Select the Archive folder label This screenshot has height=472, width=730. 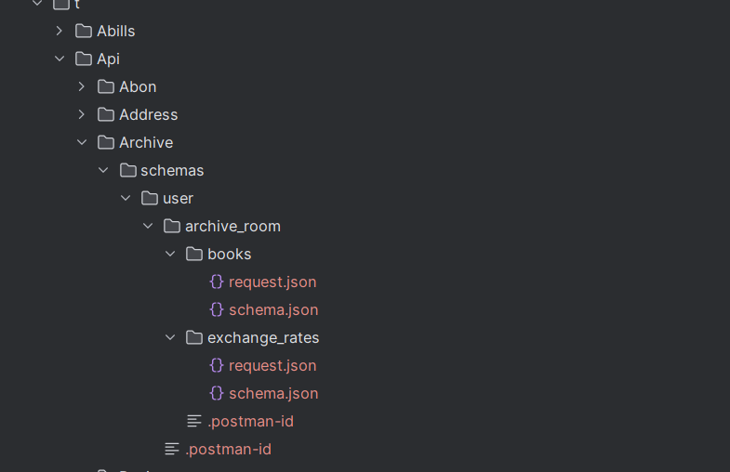[x=146, y=142]
